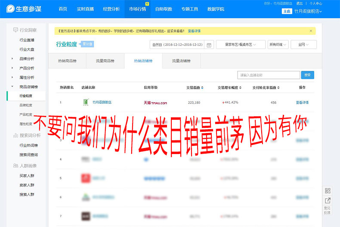Viewport: 340px width, 227px height.
Task: Click the 累计值 tag next to 行业粒度
Action: [87, 44]
